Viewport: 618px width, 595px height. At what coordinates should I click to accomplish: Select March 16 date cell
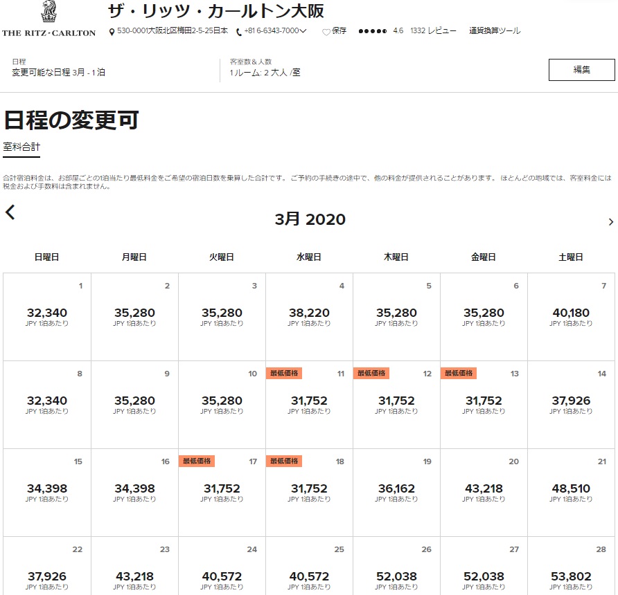coord(134,493)
